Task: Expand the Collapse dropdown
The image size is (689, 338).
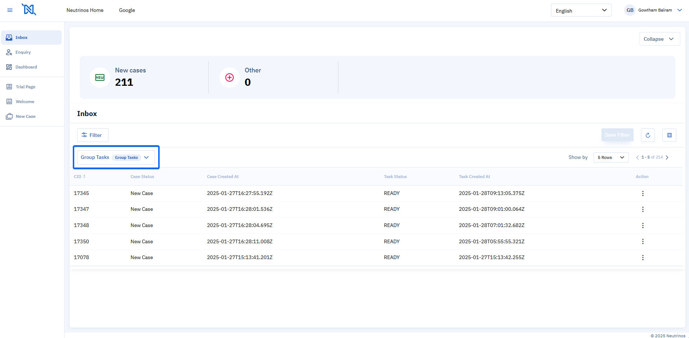Action: click(x=659, y=39)
